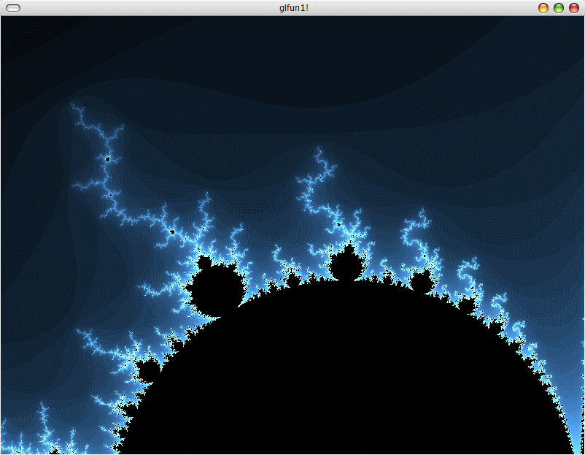Click the tiny black dot on the central tendril
This screenshot has height=455, width=585.
pyautogui.click(x=338, y=223)
